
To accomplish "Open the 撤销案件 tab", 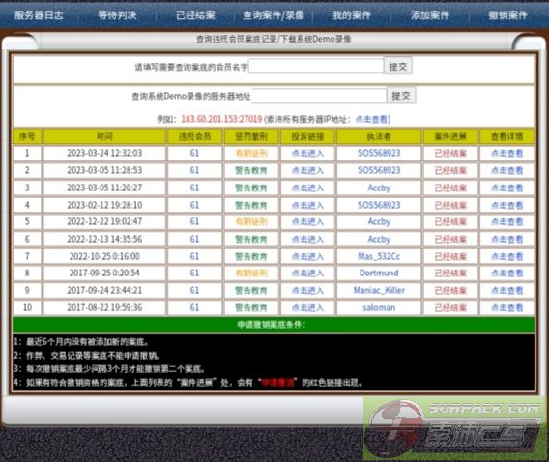I will pos(507,15).
